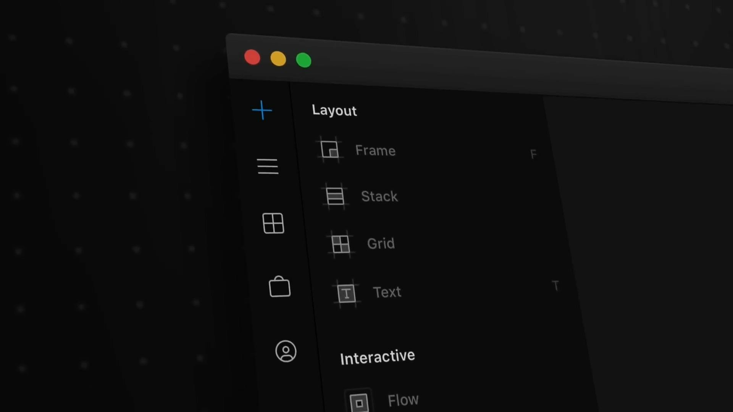Image resolution: width=733 pixels, height=412 pixels.
Task: Select the four-square grid icon in sidebar
Action: pyautogui.click(x=273, y=223)
